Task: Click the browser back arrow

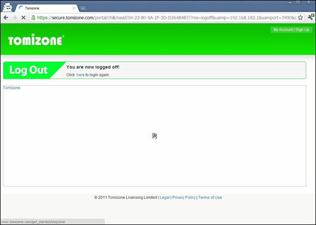Action: 6,17
